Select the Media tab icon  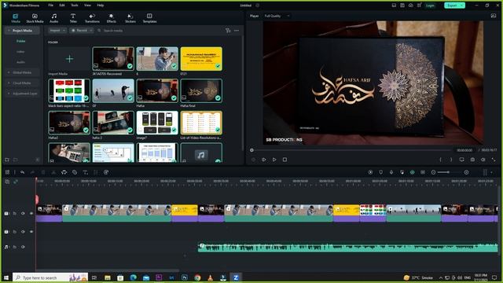(16, 18)
